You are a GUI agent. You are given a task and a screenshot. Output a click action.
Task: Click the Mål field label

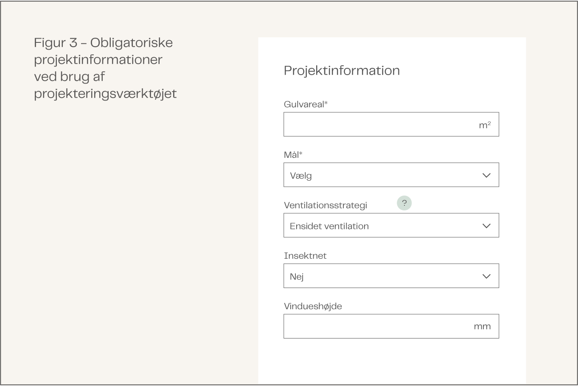click(x=291, y=155)
